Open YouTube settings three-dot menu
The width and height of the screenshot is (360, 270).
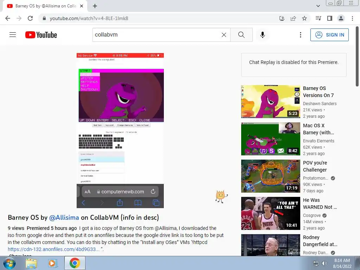(x=301, y=35)
